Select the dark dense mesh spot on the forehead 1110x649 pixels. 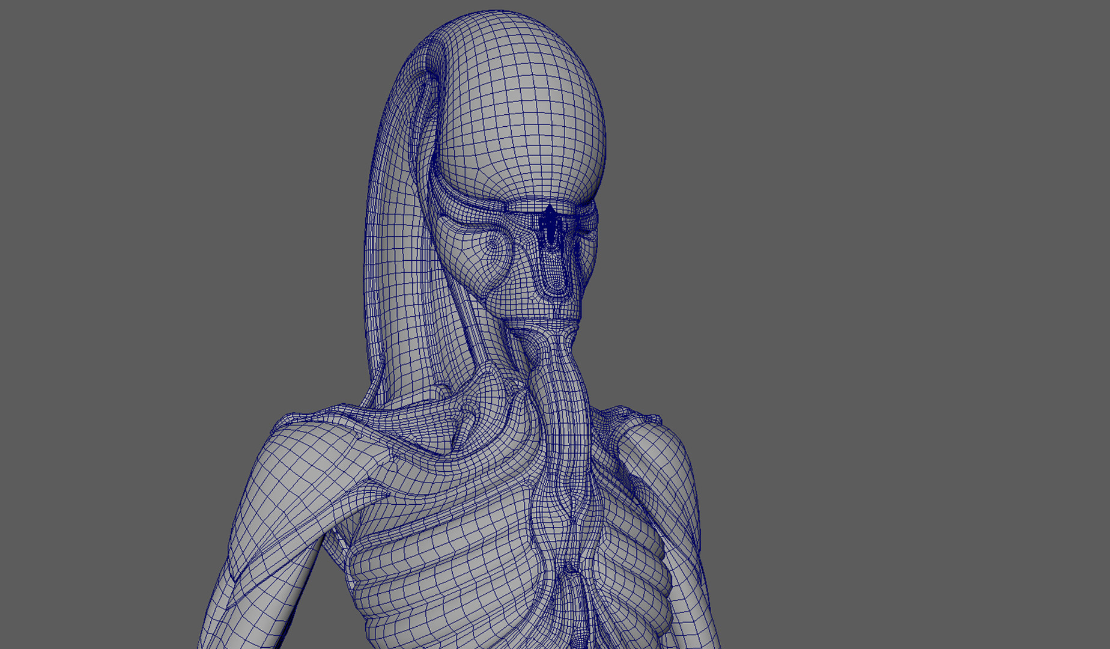click(x=550, y=225)
